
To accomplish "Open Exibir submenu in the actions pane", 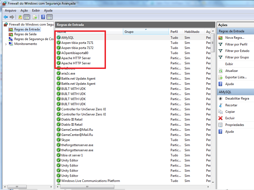I will click(x=229, y=64).
